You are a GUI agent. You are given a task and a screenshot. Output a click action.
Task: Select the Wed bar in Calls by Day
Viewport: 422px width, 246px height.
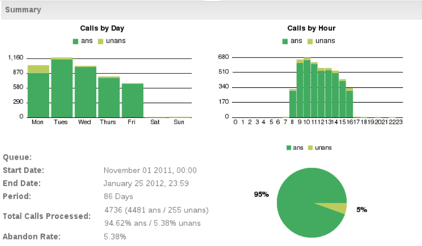(86, 92)
